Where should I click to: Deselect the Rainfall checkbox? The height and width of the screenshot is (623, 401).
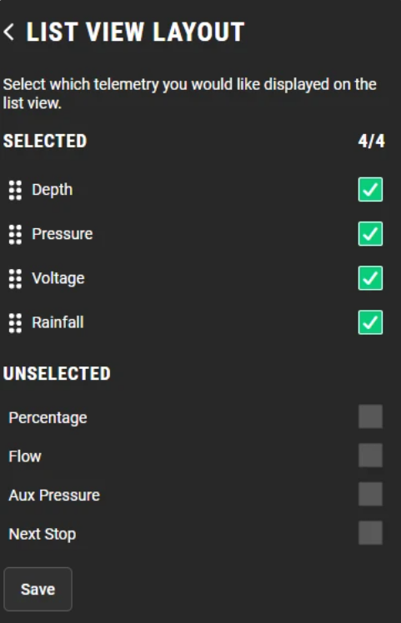[370, 322]
